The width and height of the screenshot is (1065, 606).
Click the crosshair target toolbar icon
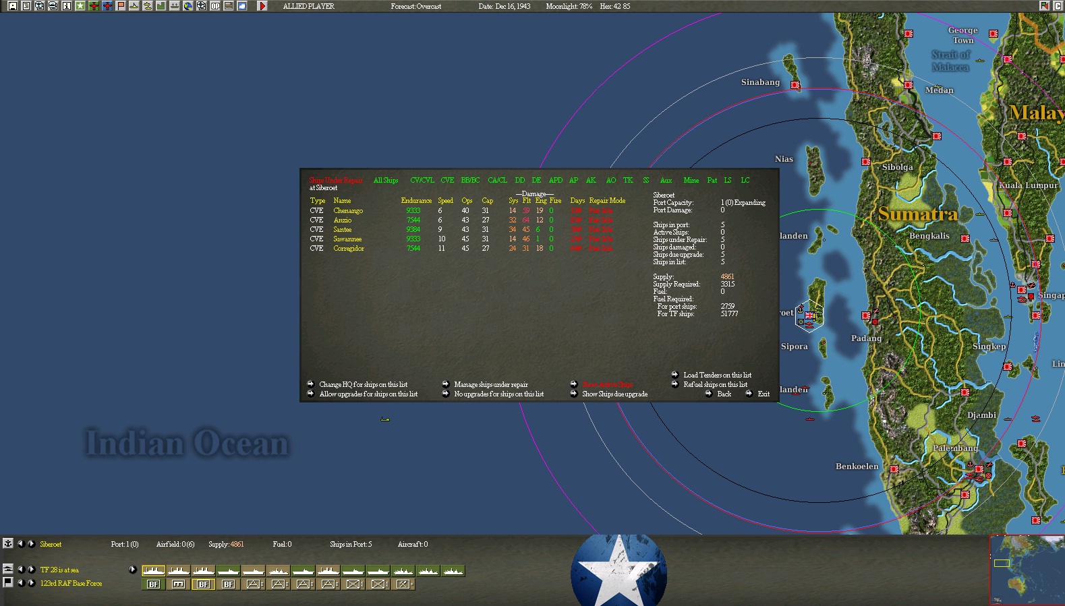tap(201, 6)
